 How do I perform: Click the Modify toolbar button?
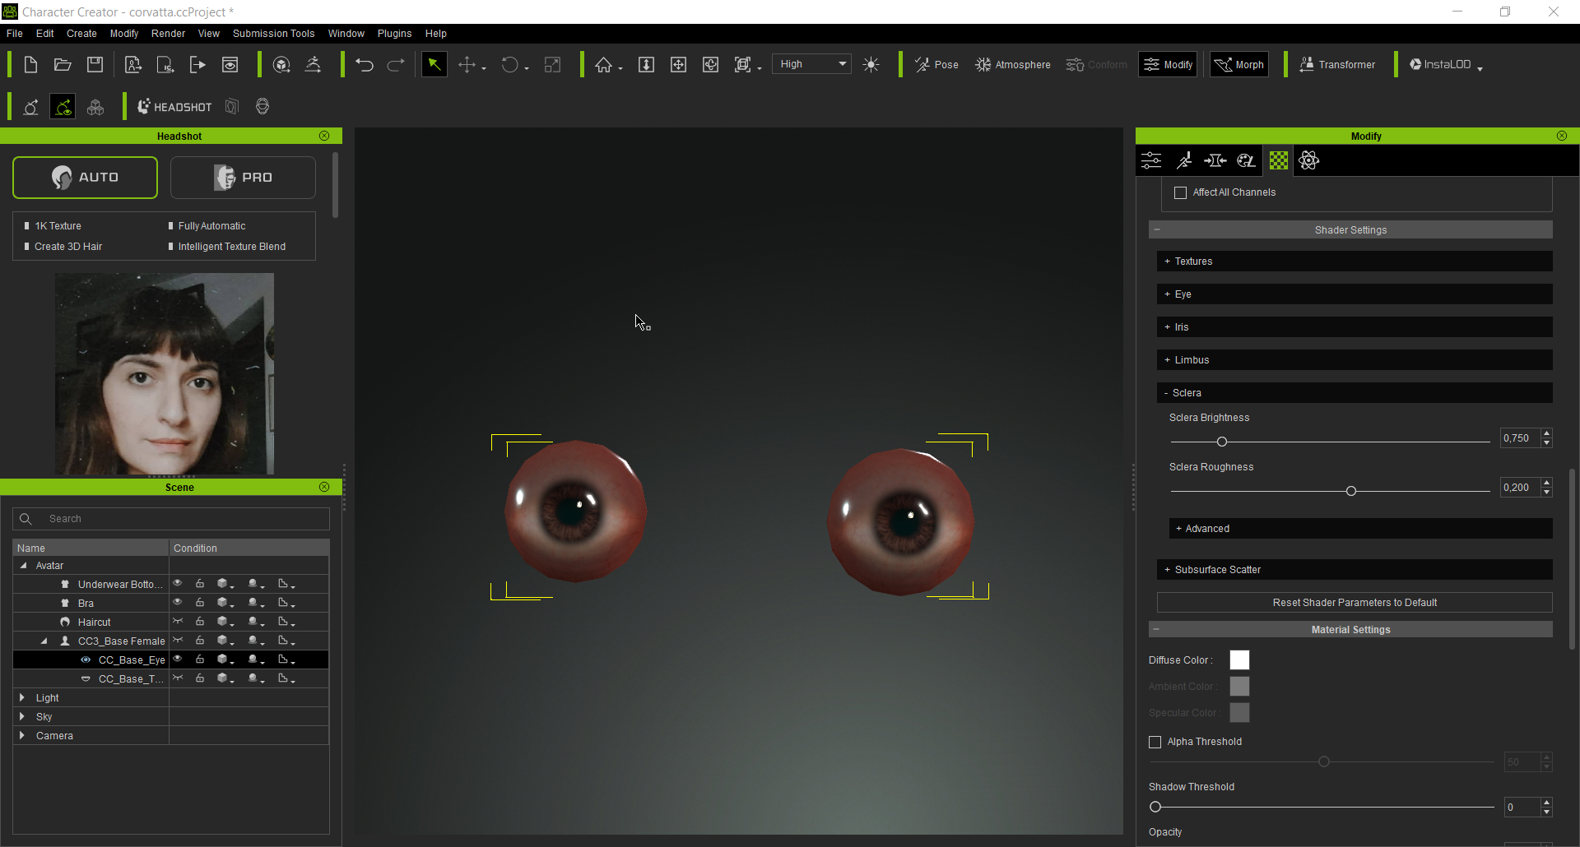(1168, 65)
